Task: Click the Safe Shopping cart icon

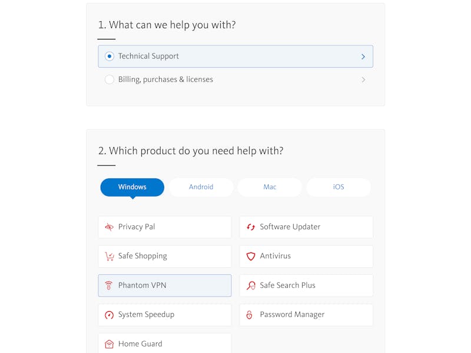Action: (x=110, y=257)
